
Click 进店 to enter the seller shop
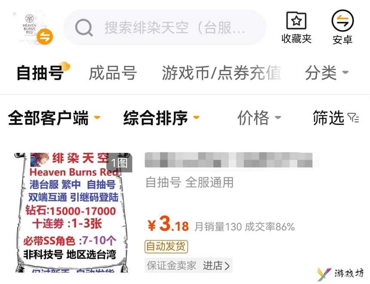[216, 265]
